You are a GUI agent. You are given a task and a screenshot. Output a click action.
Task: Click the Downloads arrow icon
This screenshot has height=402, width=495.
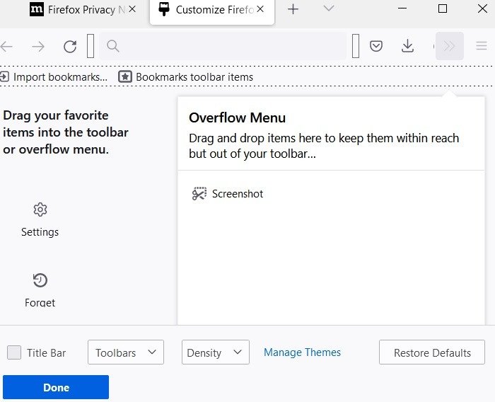[407, 46]
